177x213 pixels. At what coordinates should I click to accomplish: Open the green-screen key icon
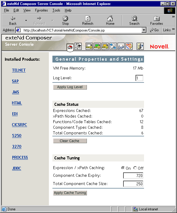click(97, 46)
